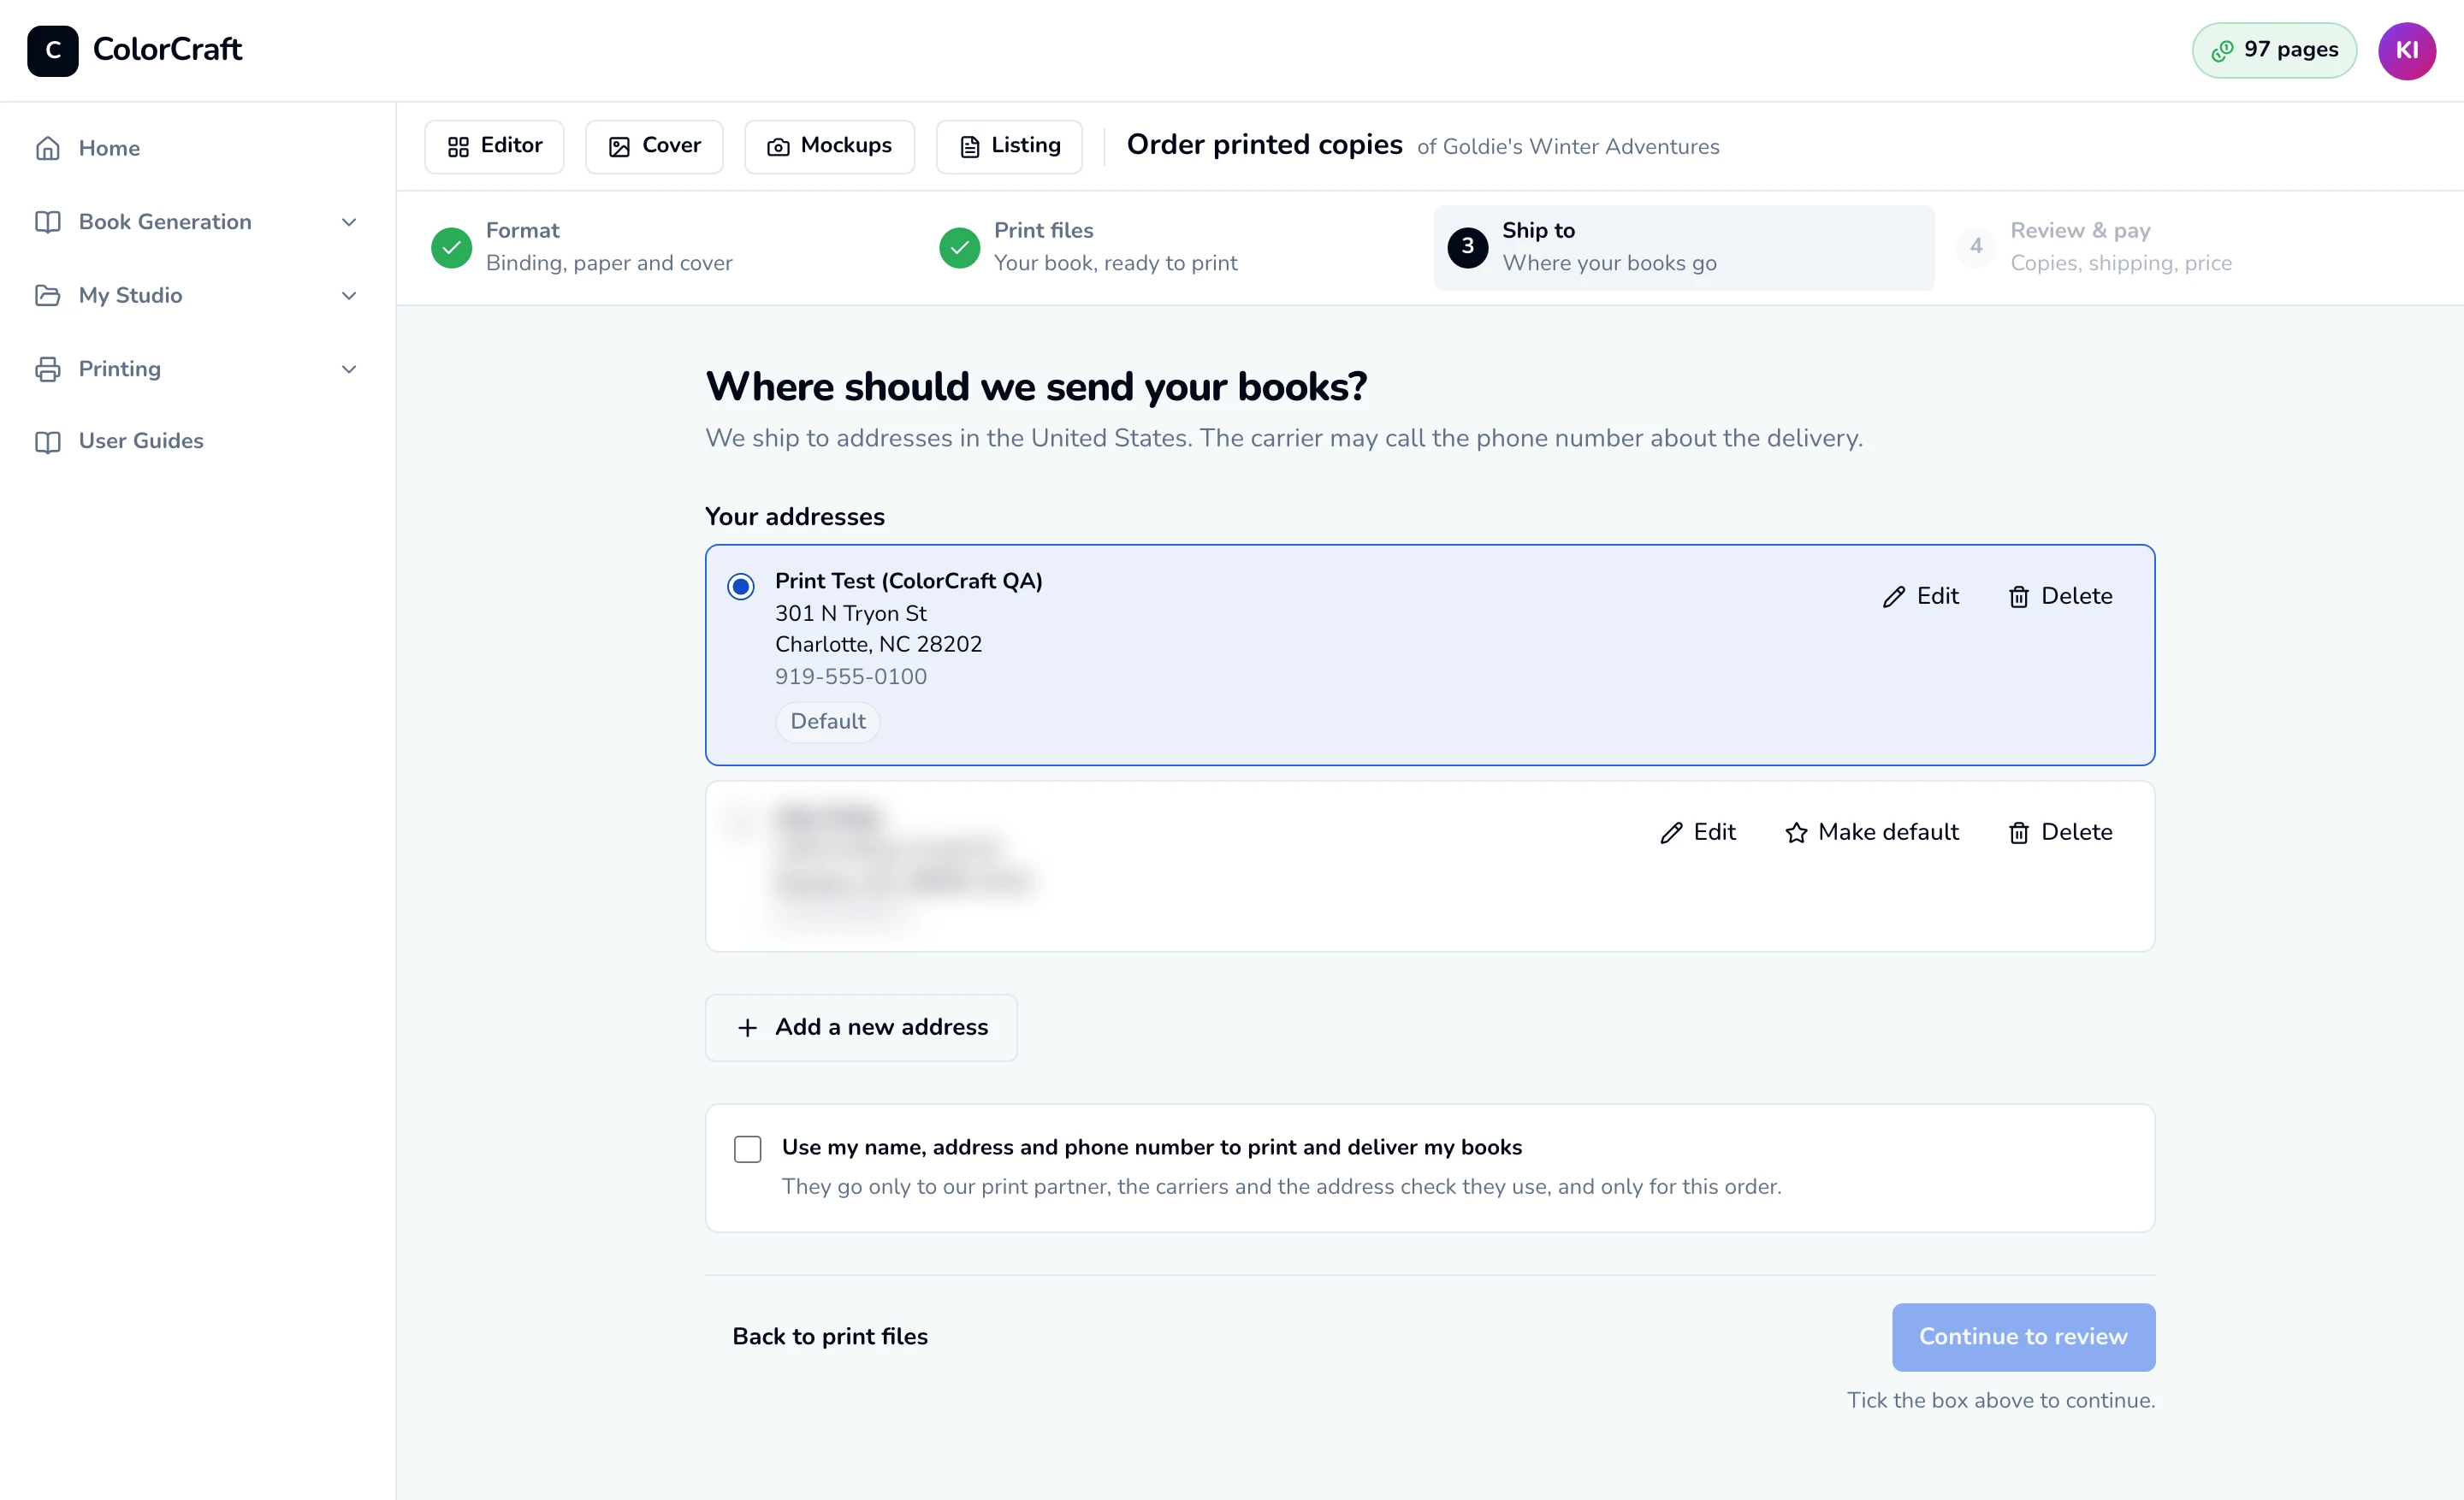The width and height of the screenshot is (2464, 1500).
Task: Select the Print Test address radio button
Action: tap(741, 586)
